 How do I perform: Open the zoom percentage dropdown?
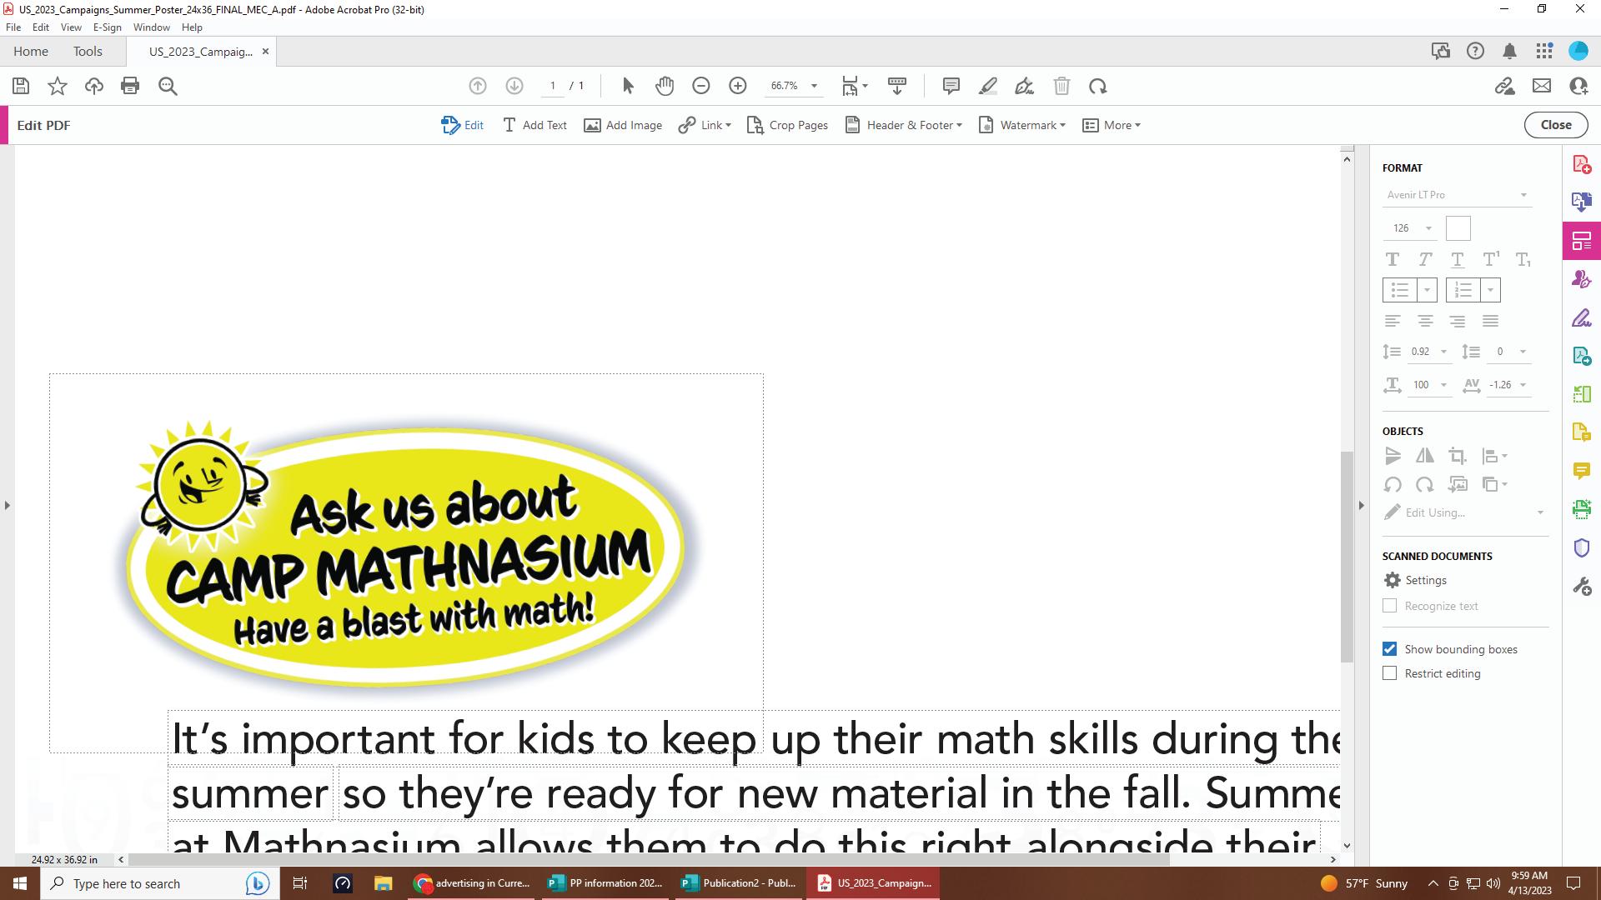[x=814, y=86]
